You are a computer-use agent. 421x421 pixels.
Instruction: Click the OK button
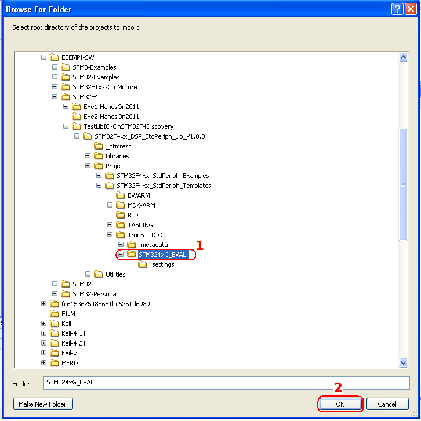pos(340,404)
